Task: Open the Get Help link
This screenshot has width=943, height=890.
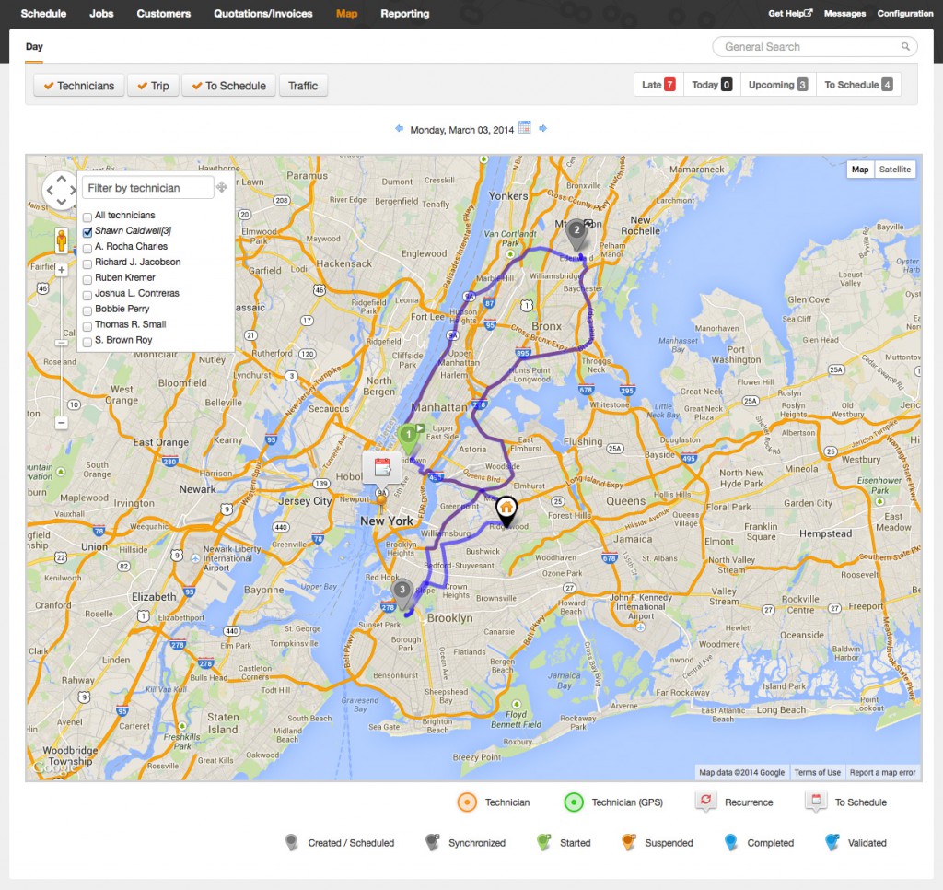Action: pos(790,13)
